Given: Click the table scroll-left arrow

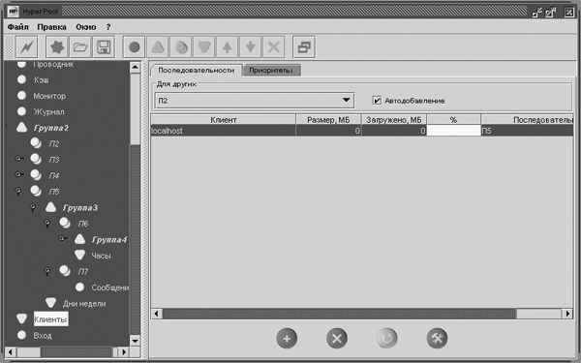Looking at the screenshot, I should coord(156,314).
